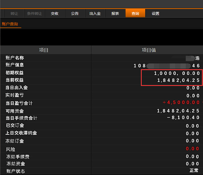Open the 转让 tab
This screenshot has width=203, height=175.
pos(14,13)
